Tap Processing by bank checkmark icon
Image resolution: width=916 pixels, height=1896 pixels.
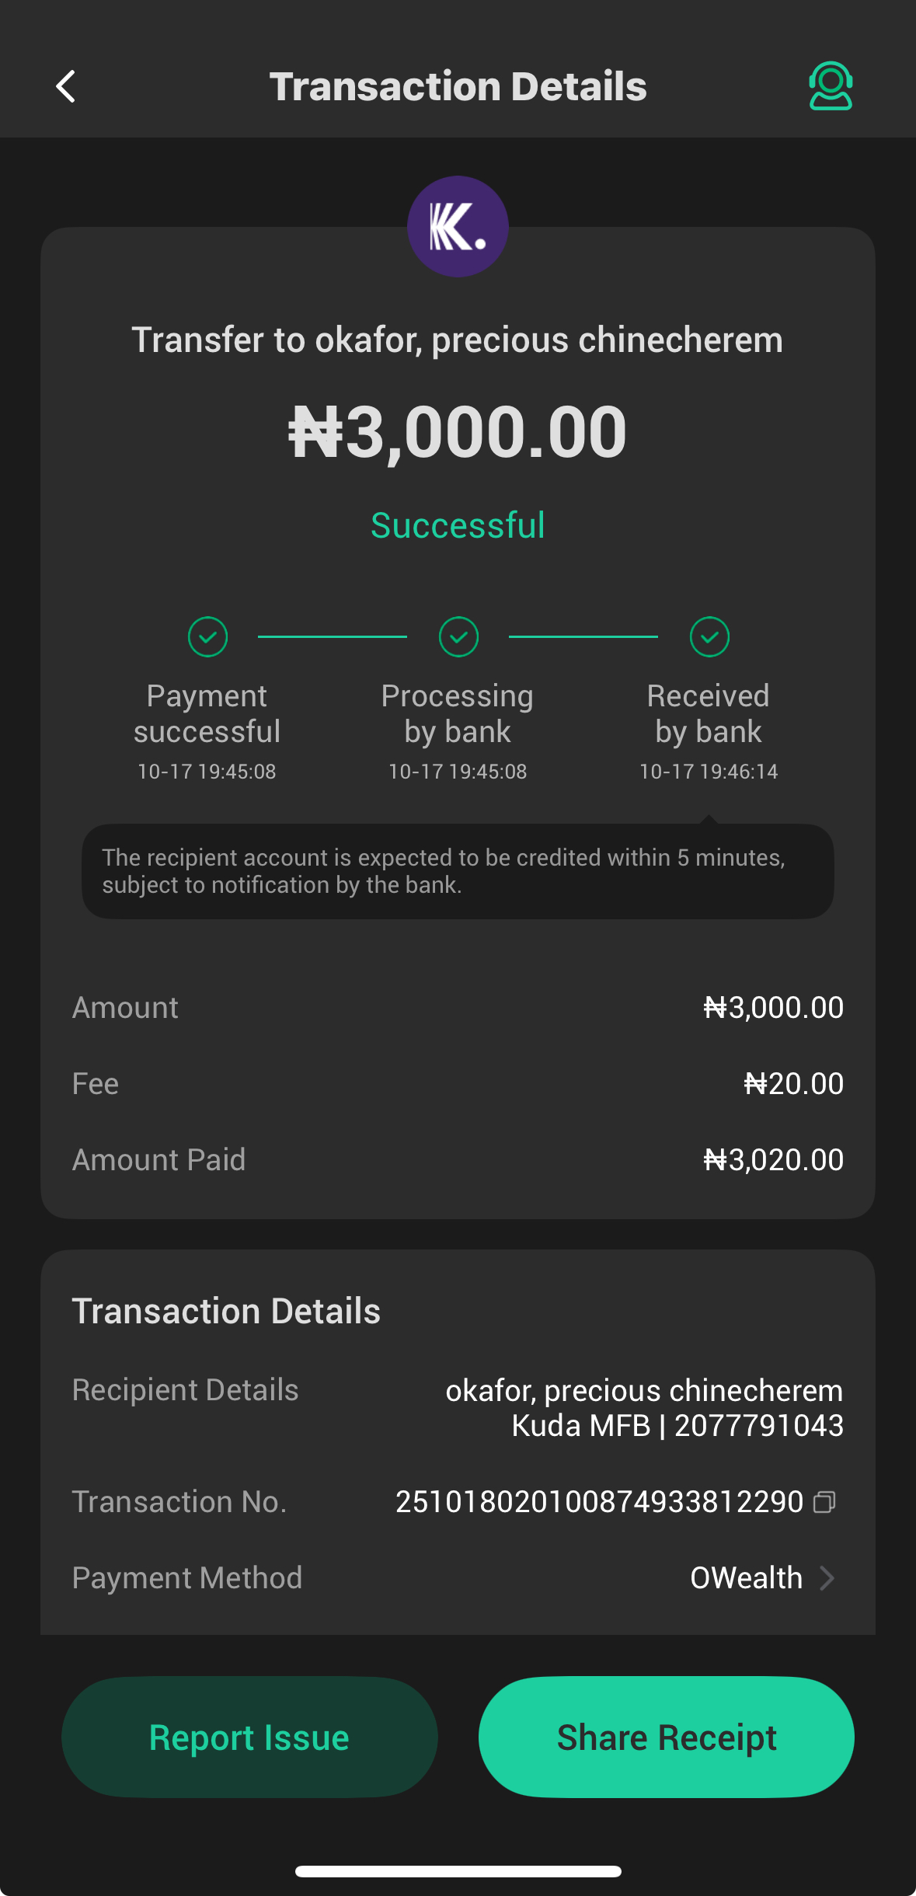point(458,637)
